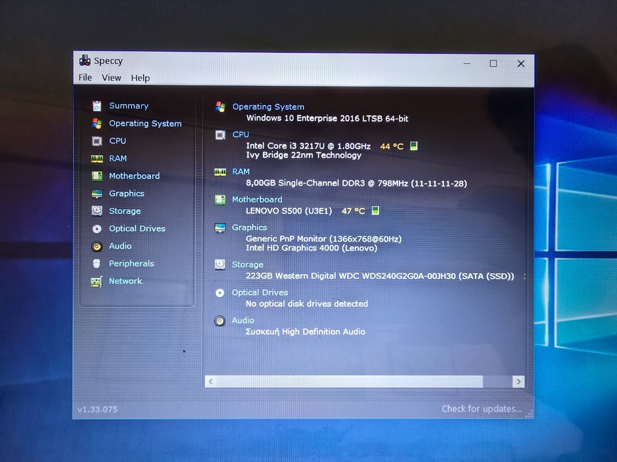Click the disc icon beside Optical Drives heading

pos(220,293)
